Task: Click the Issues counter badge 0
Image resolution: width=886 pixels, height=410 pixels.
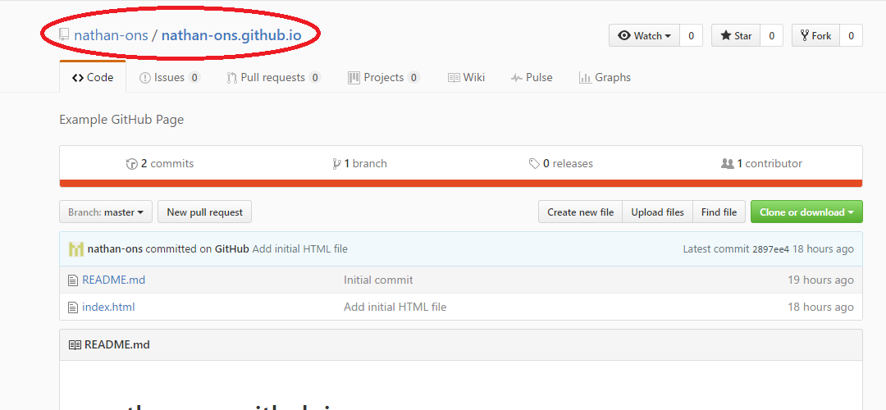Action: (194, 78)
